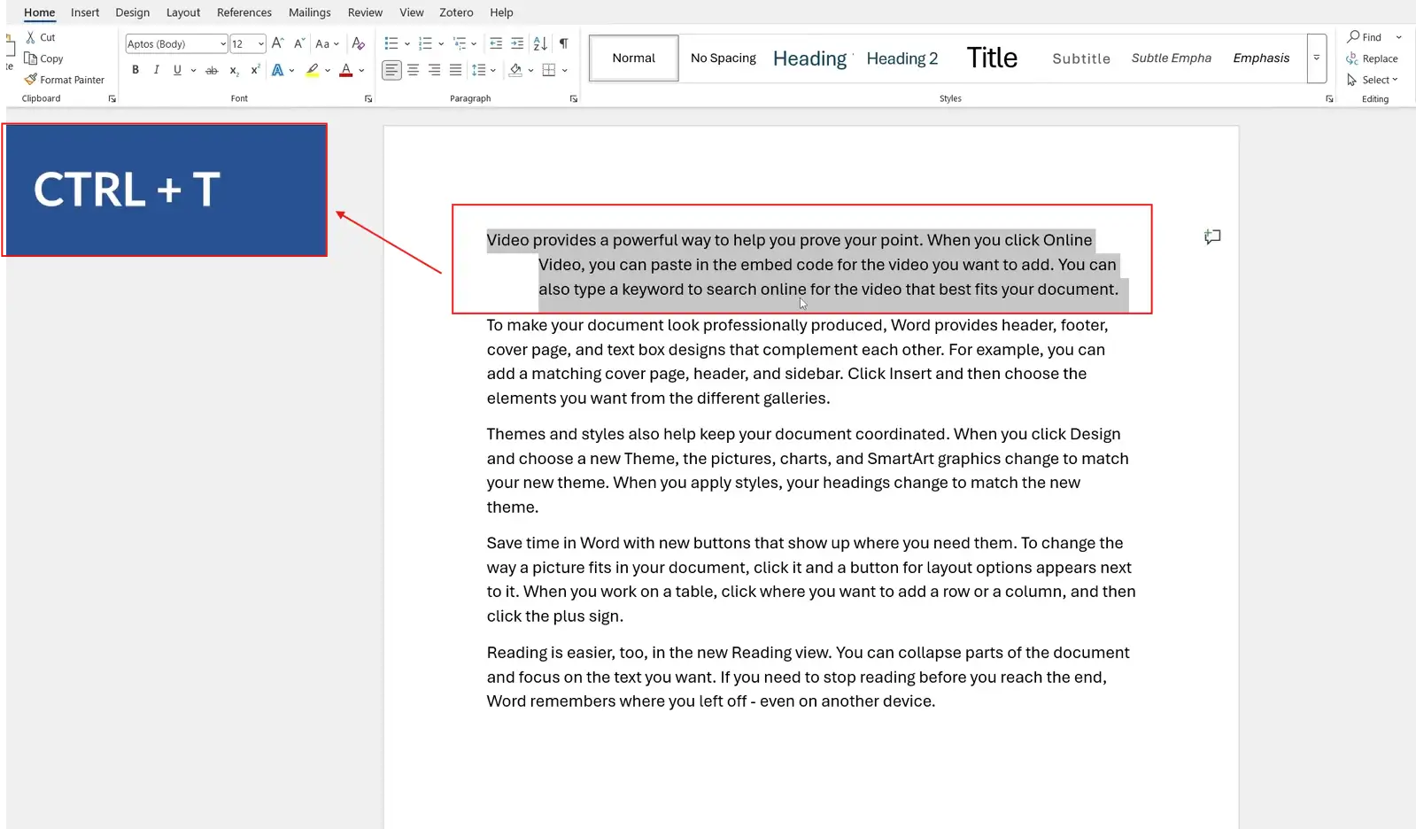Sort the selected text
Screen dimensions: 1416x829
(x=540, y=43)
